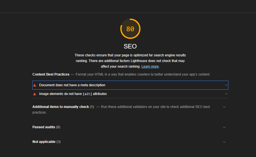Expand the Not applicable chevron arrow
Viewport: 256px width, 157px height.
click(224, 142)
